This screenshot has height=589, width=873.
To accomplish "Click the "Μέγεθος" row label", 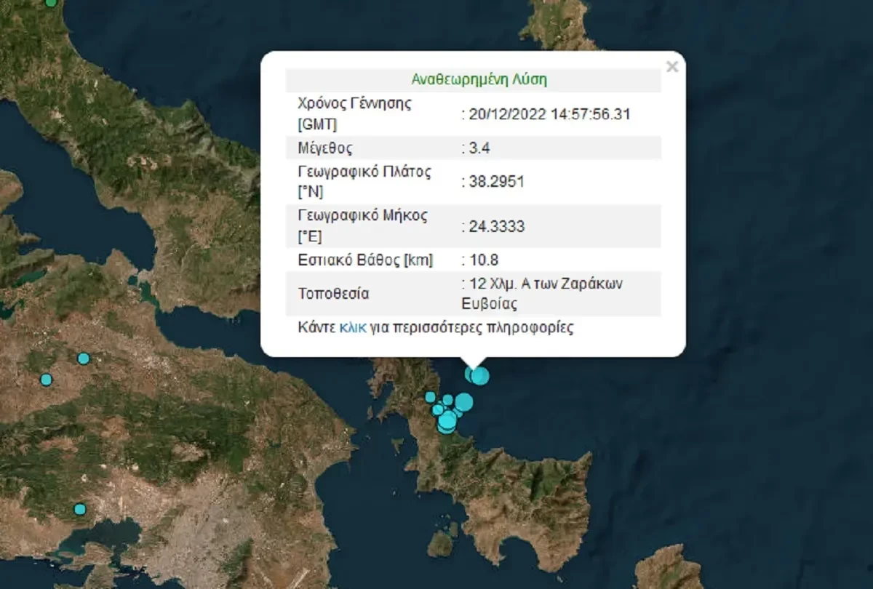I will click(x=325, y=149).
